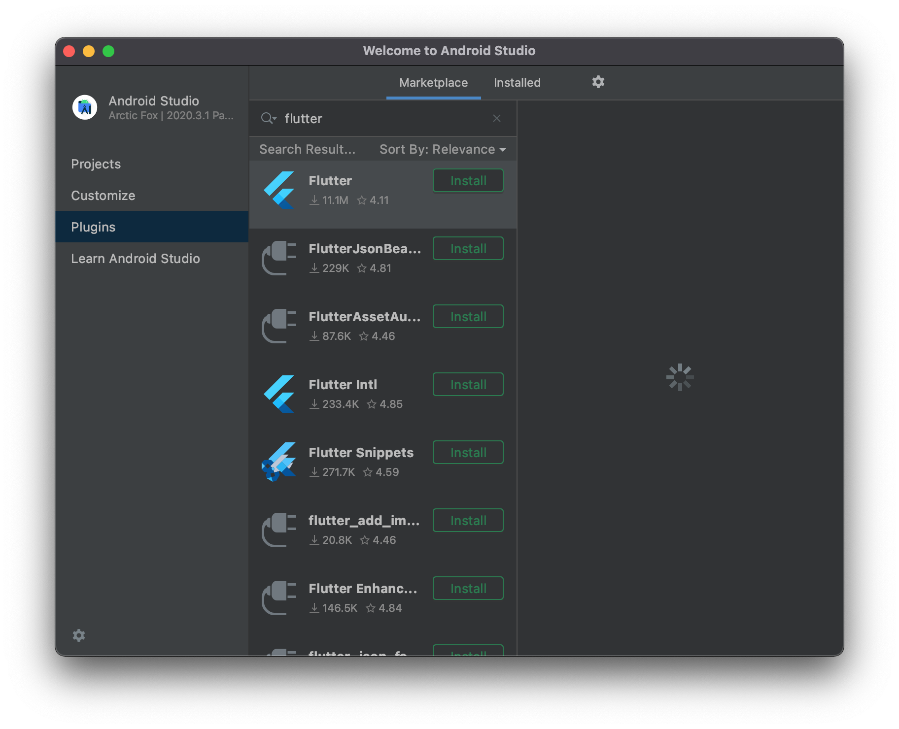The width and height of the screenshot is (899, 729).
Task: Click the Search Result... header label
Action: pos(308,149)
